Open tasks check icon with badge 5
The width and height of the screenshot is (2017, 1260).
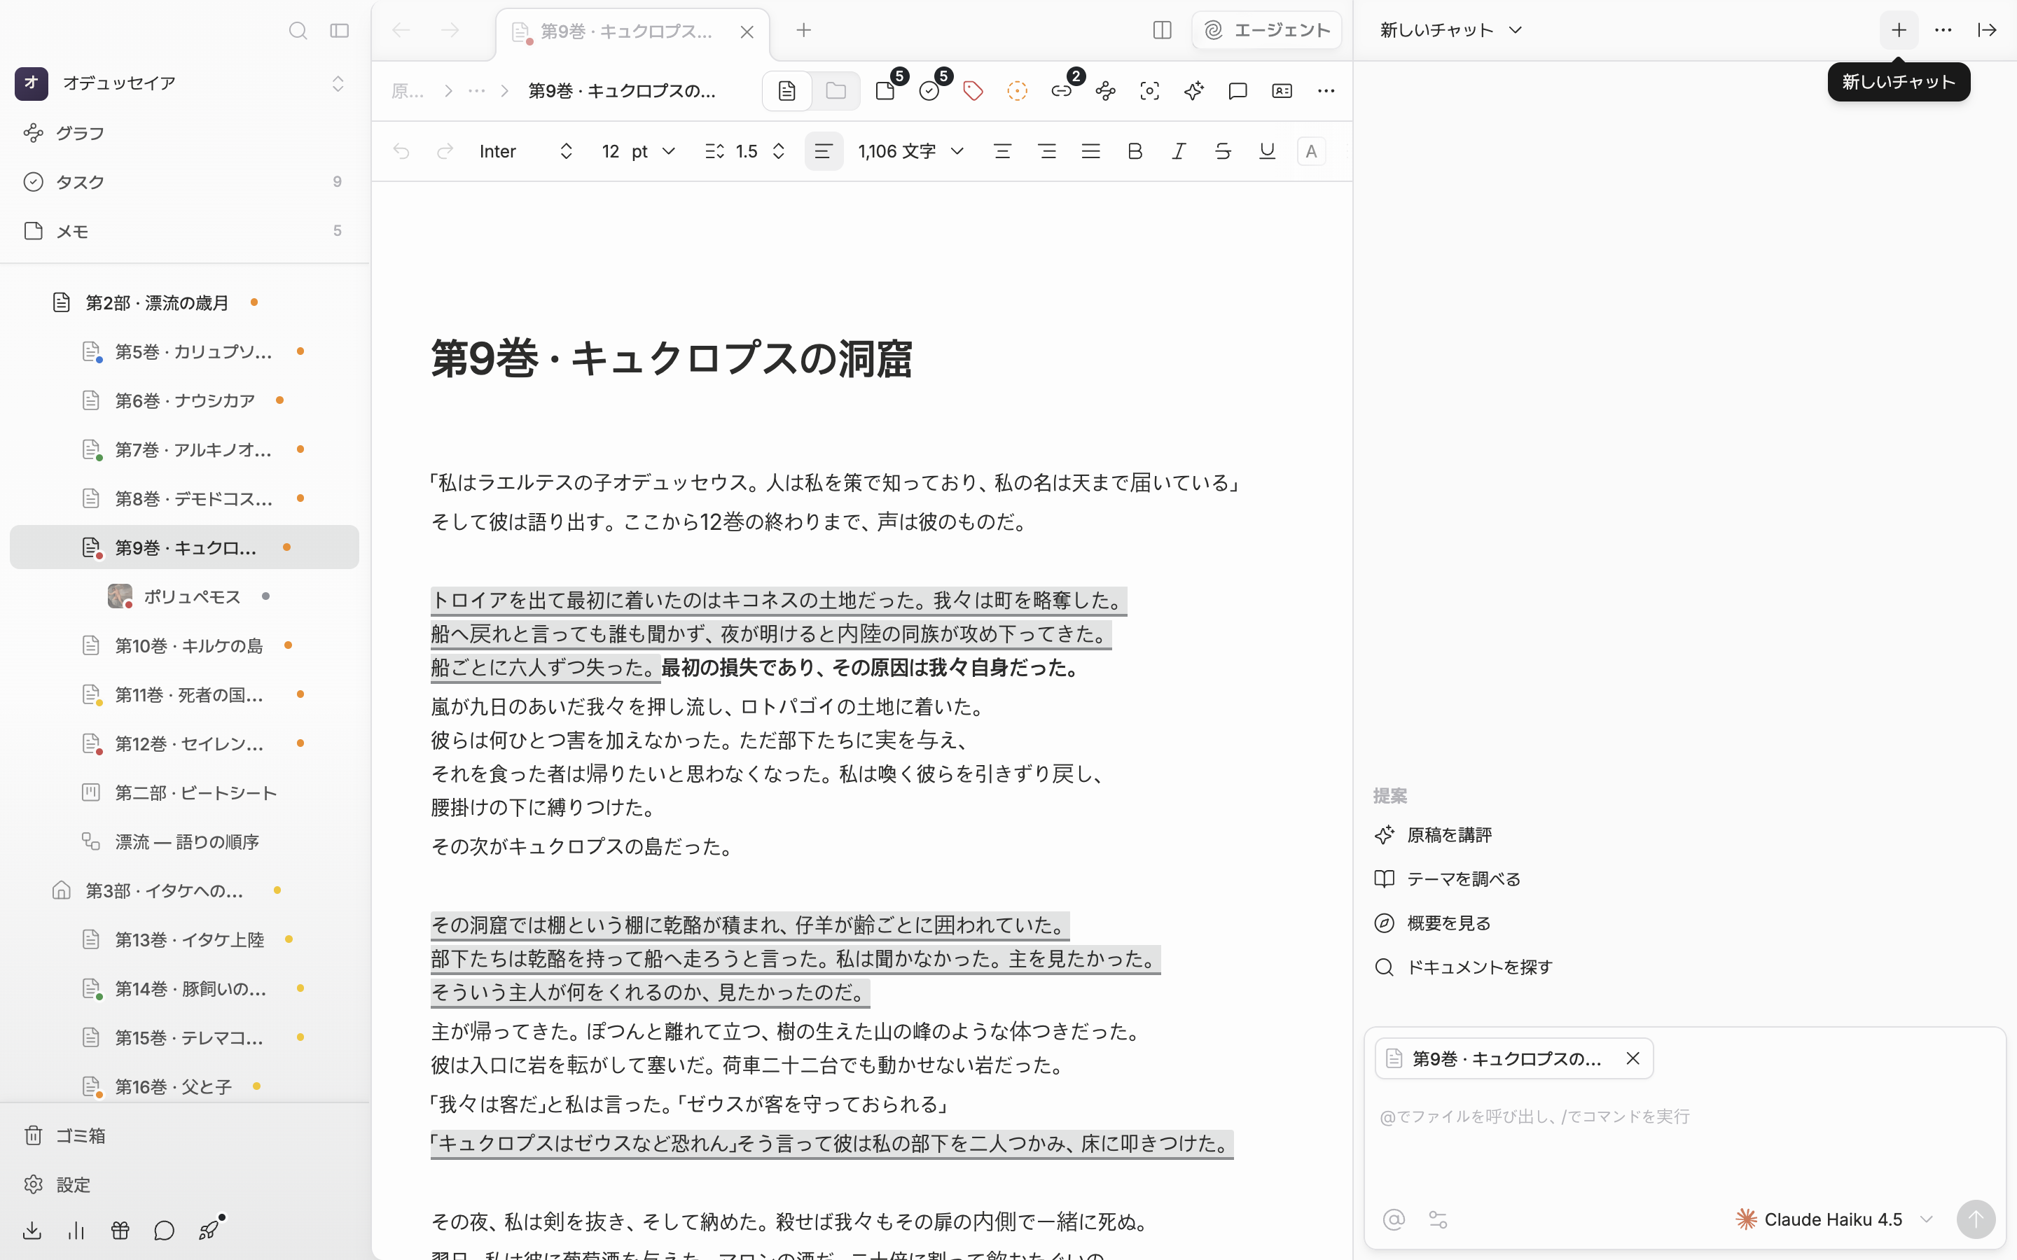pyautogui.click(x=930, y=90)
